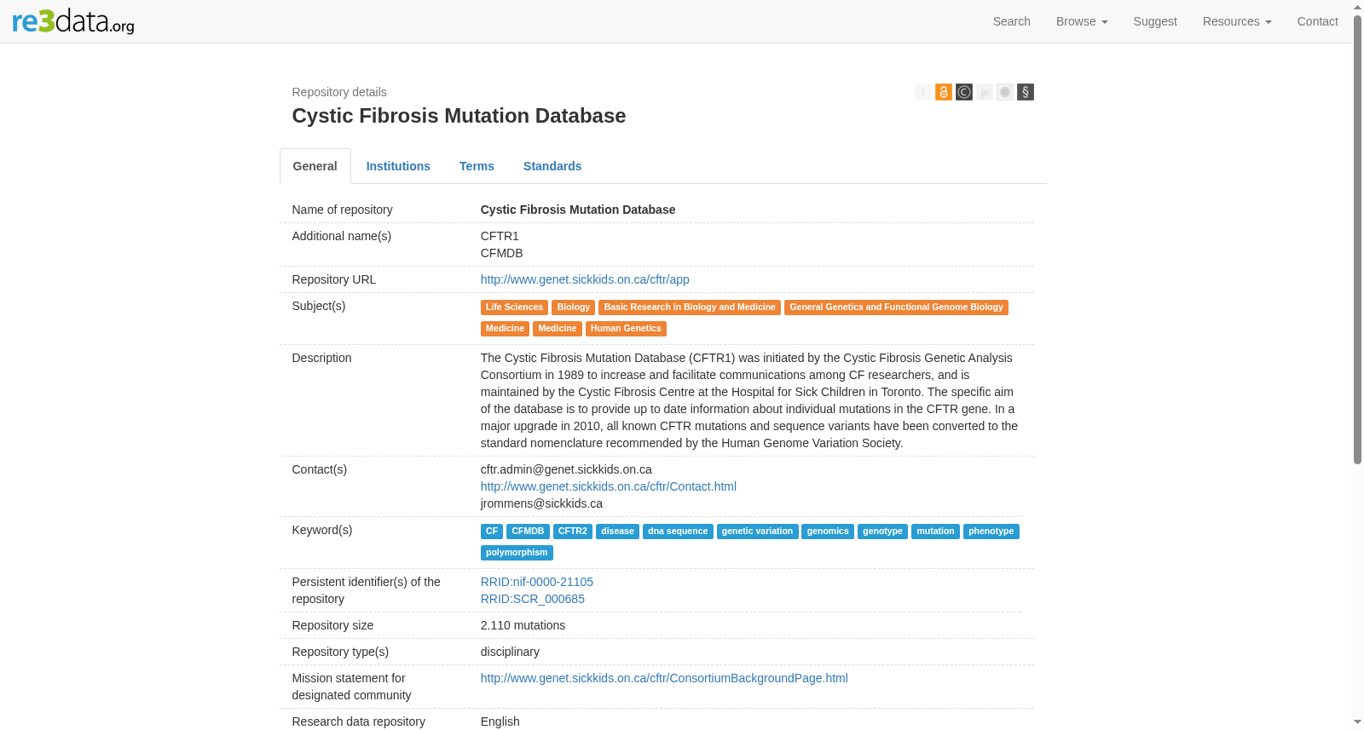Switch to the Standards tab
This screenshot has width=1364, height=730.
552,166
